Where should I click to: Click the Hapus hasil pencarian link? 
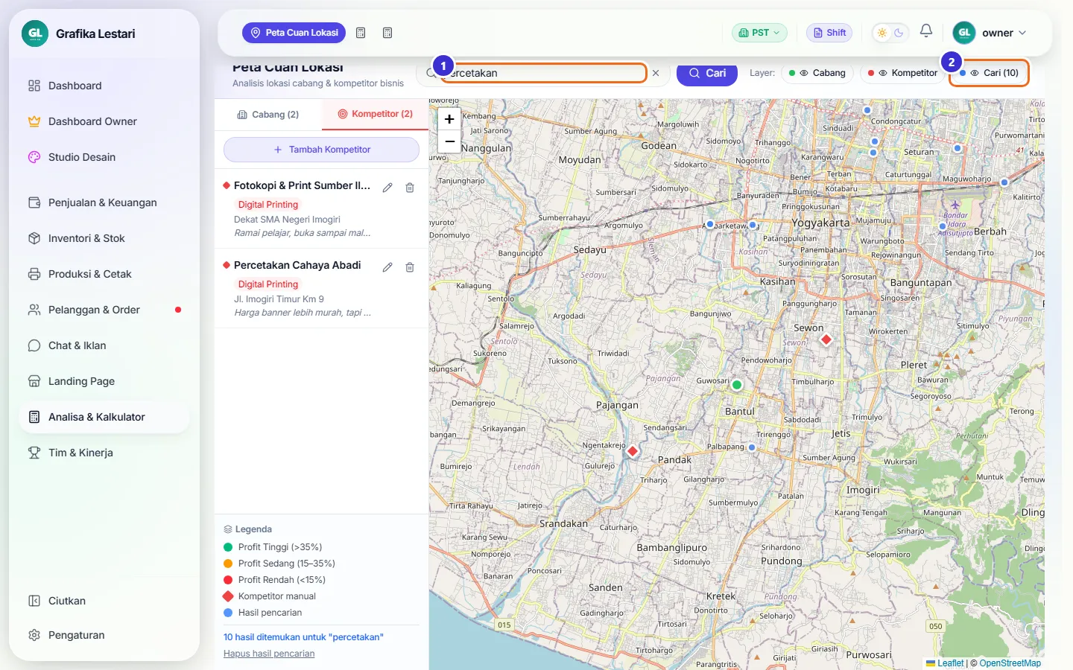pos(269,654)
